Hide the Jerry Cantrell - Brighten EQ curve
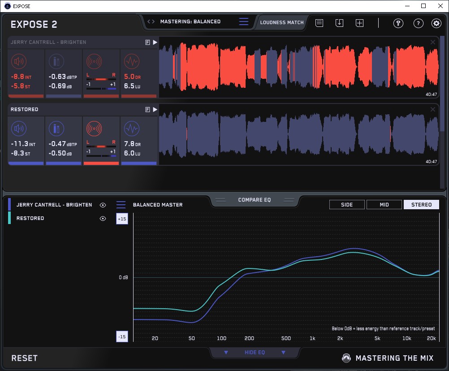Image resolution: width=449 pixels, height=371 pixels. pos(103,205)
